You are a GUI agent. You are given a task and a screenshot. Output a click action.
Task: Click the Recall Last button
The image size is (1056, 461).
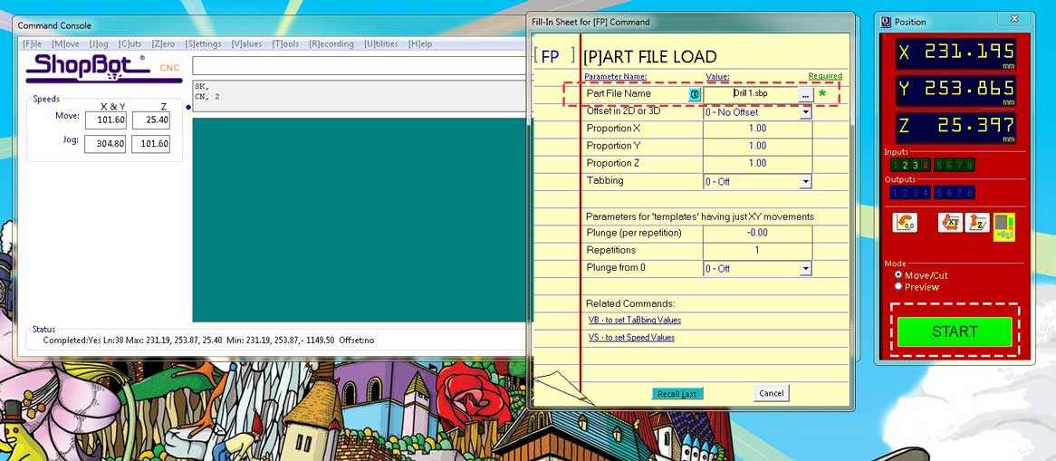(x=677, y=394)
